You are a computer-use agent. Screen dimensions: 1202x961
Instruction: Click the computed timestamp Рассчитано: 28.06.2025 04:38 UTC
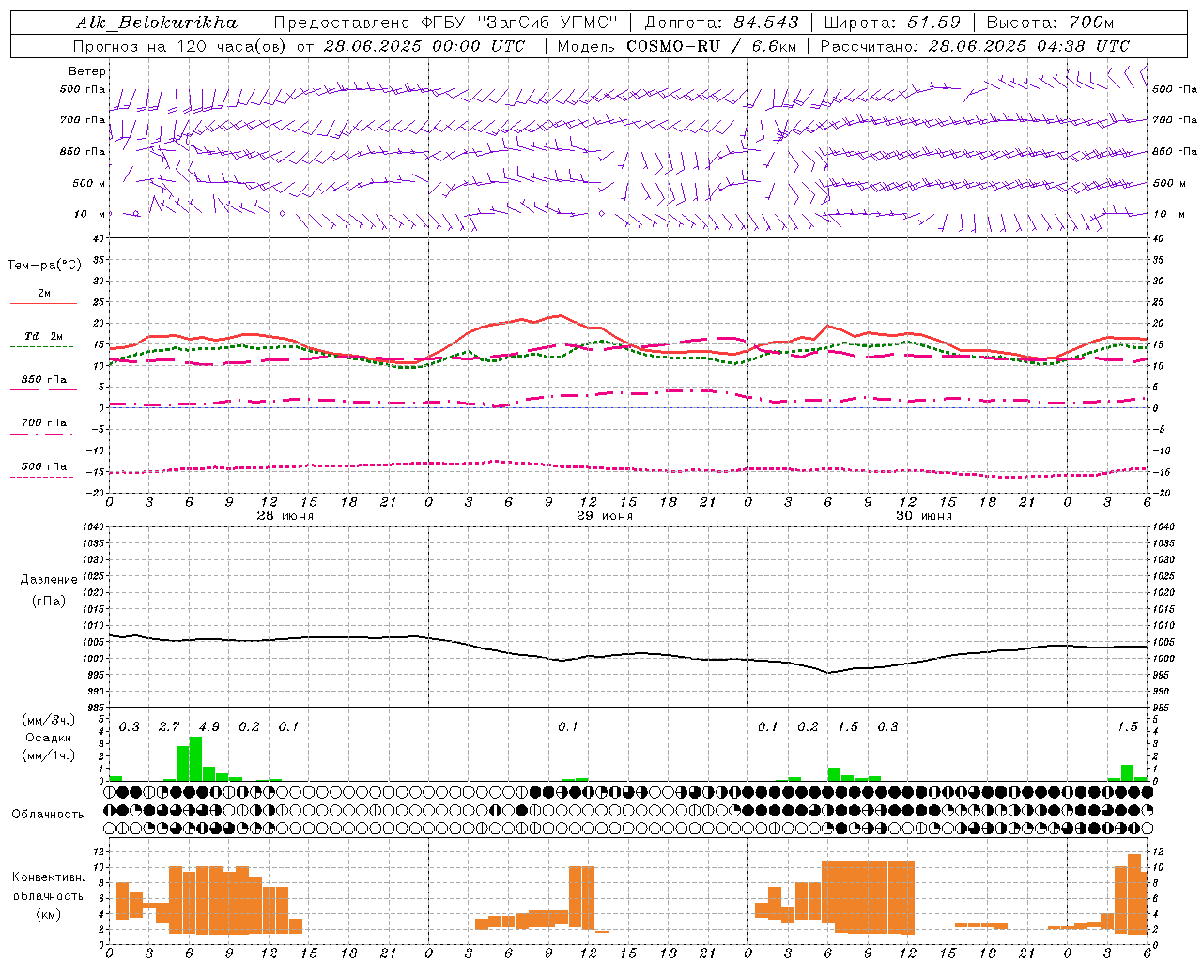pos(975,46)
